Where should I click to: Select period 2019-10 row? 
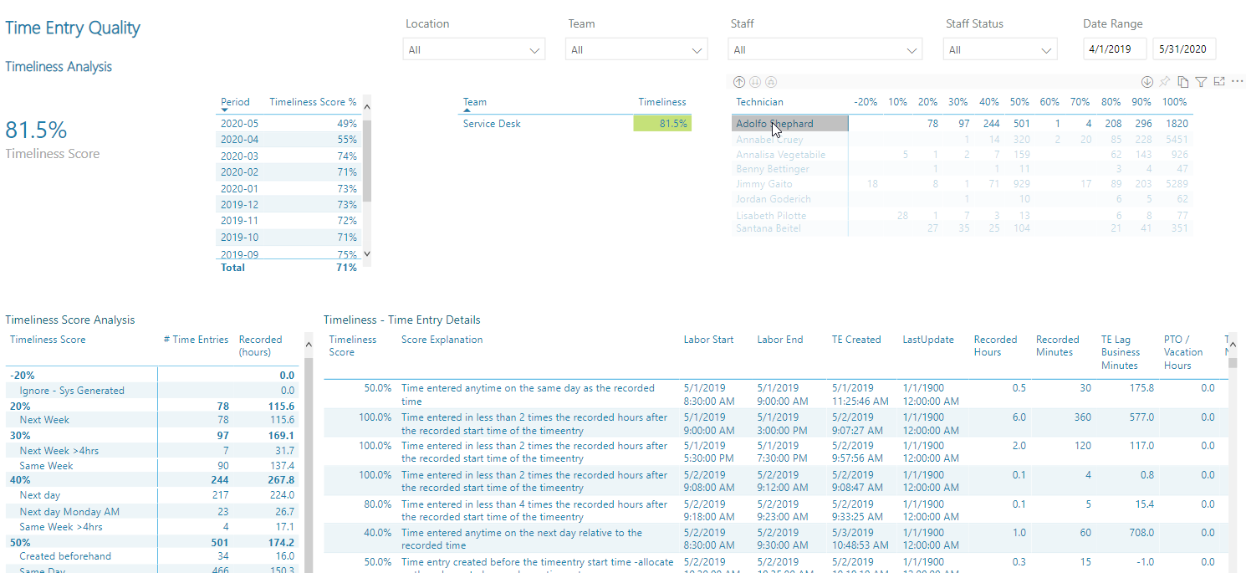[x=289, y=238]
